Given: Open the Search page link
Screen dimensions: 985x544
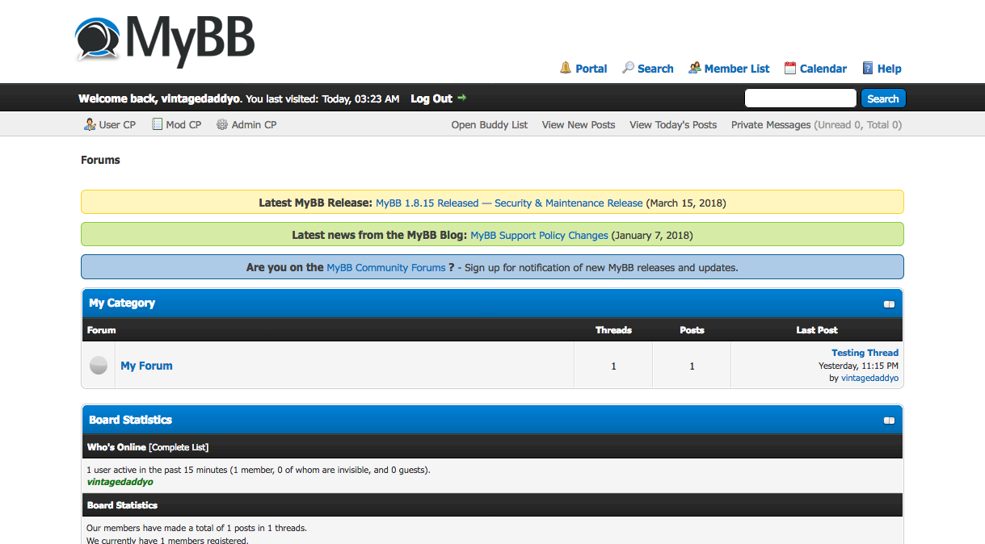Looking at the screenshot, I should click(x=655, y=69).
